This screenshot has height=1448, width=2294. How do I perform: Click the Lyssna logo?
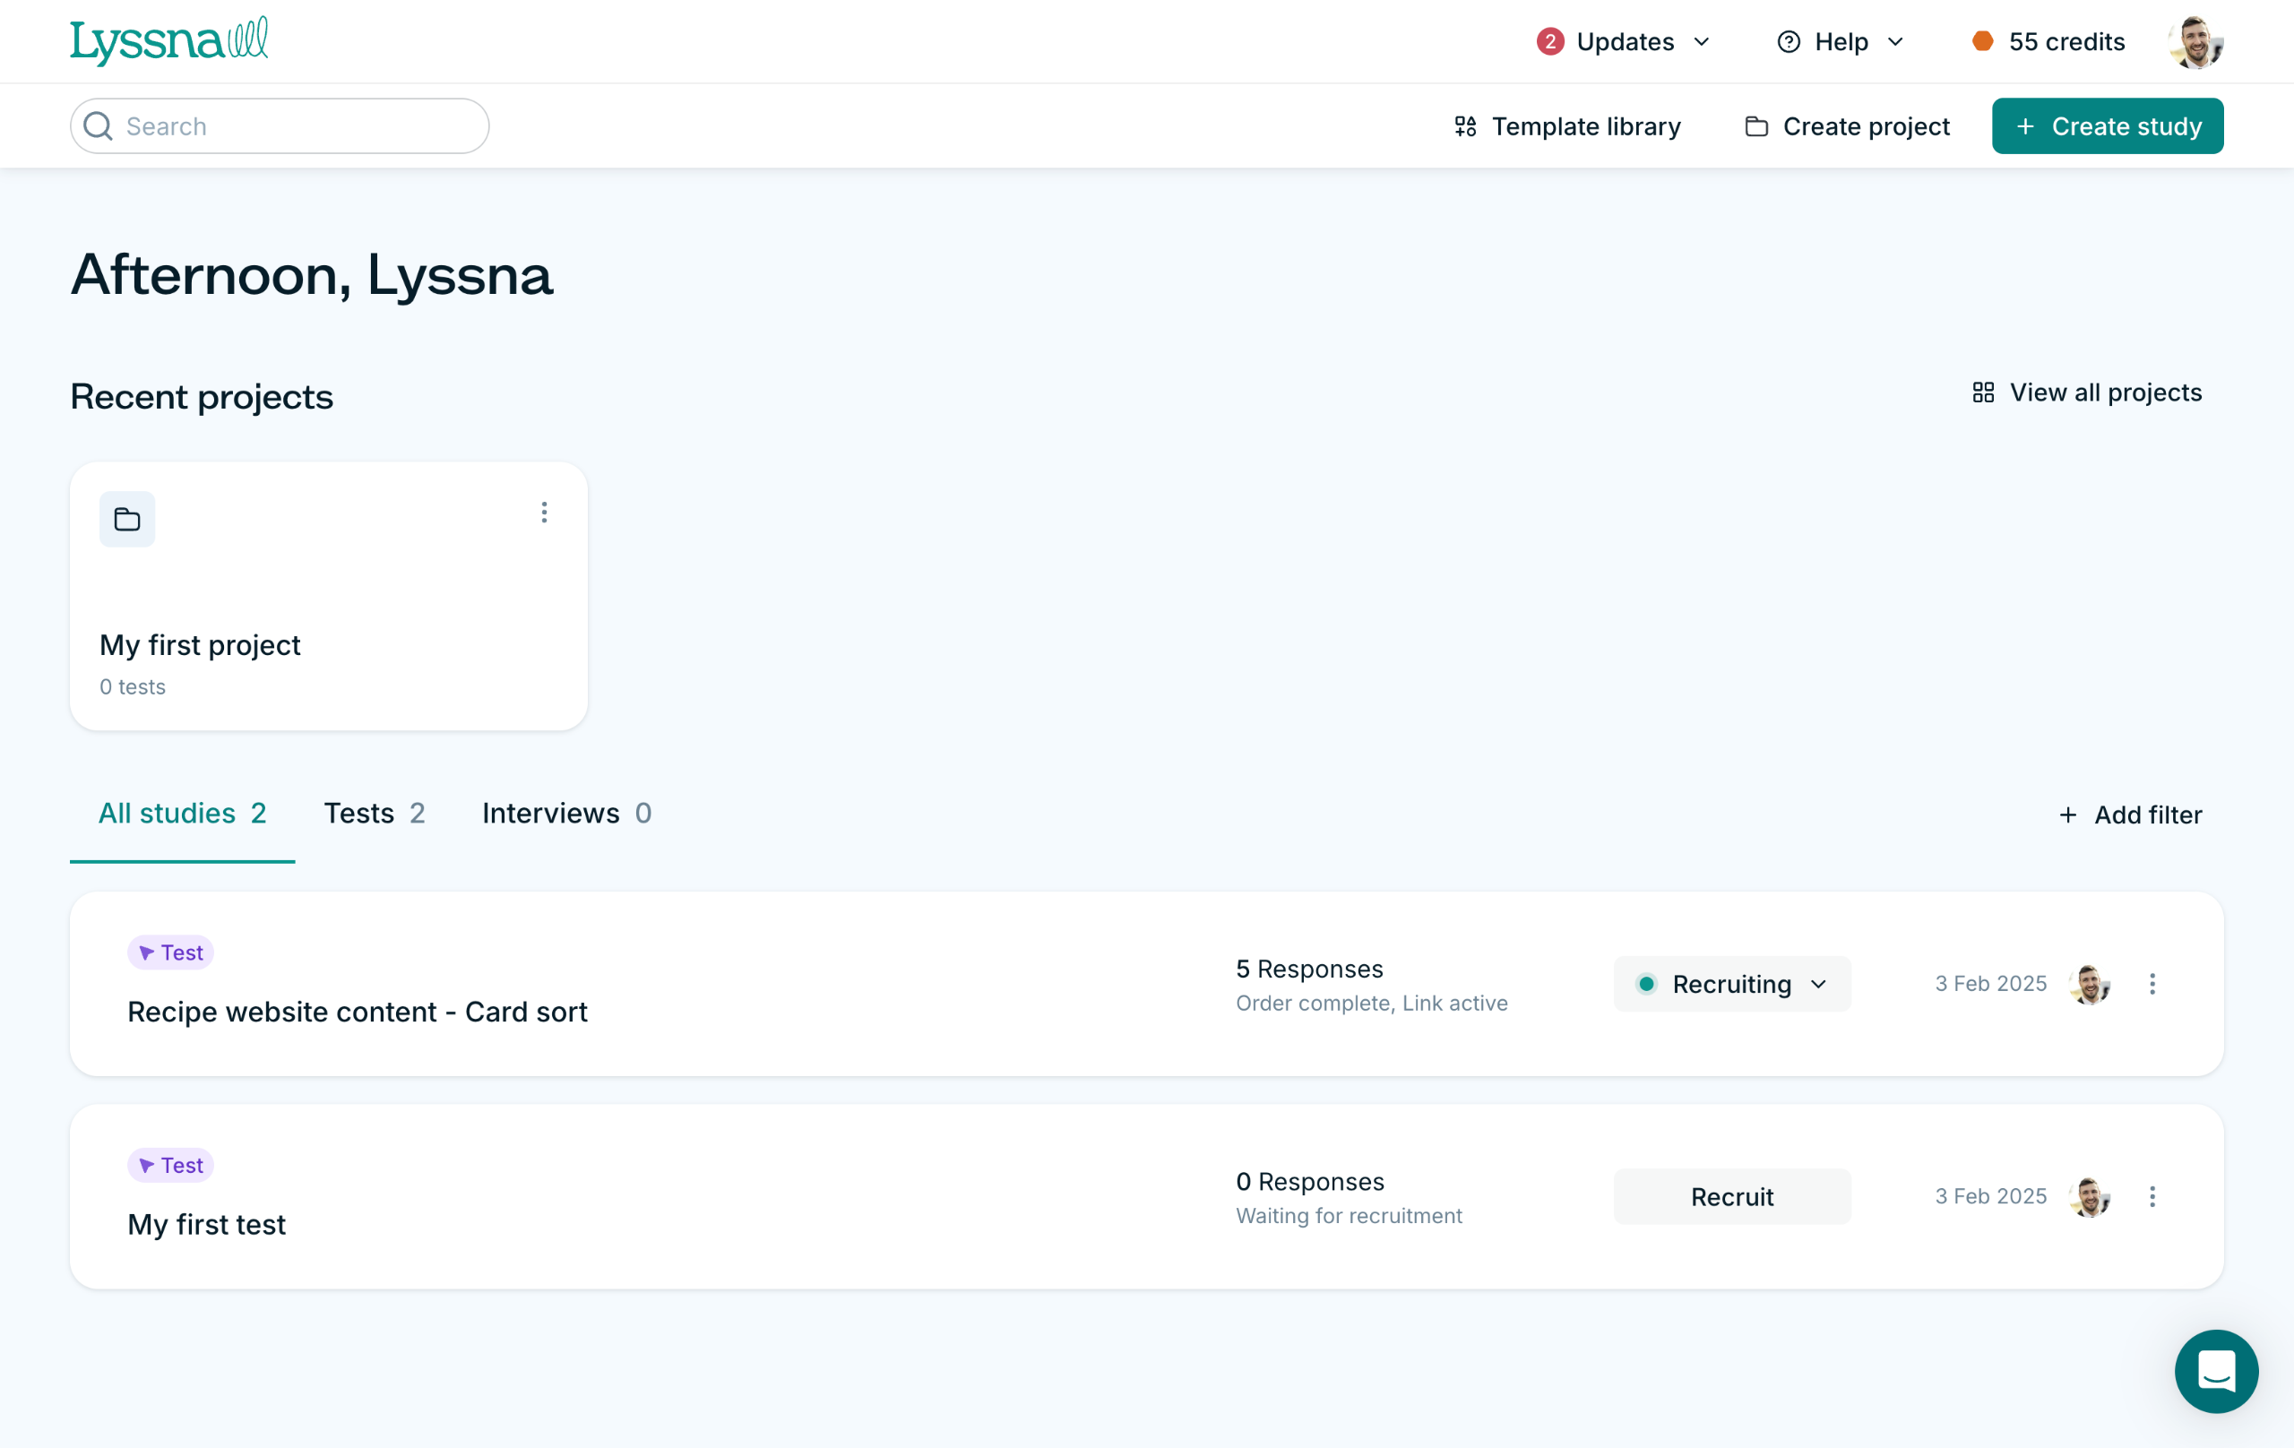pyautogui.click(x=168, y=41)
